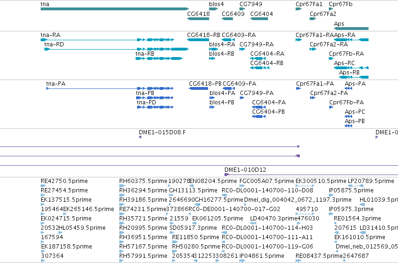Screen dimensions: 398x263
Task: Select the EK137515.5prime EST
Action: (43, 205)
